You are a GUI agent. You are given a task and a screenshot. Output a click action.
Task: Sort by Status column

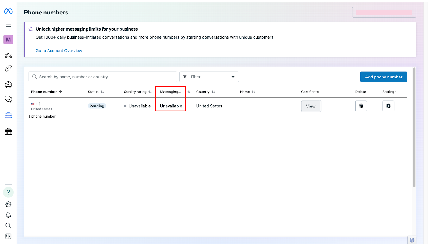pyautogui.click(x=96, y=92)
